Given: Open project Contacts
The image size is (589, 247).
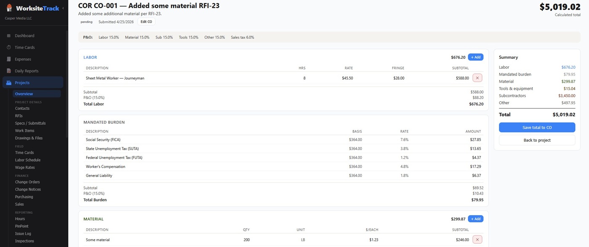Looking at the screenshot, I should click(x=22, y=109).
